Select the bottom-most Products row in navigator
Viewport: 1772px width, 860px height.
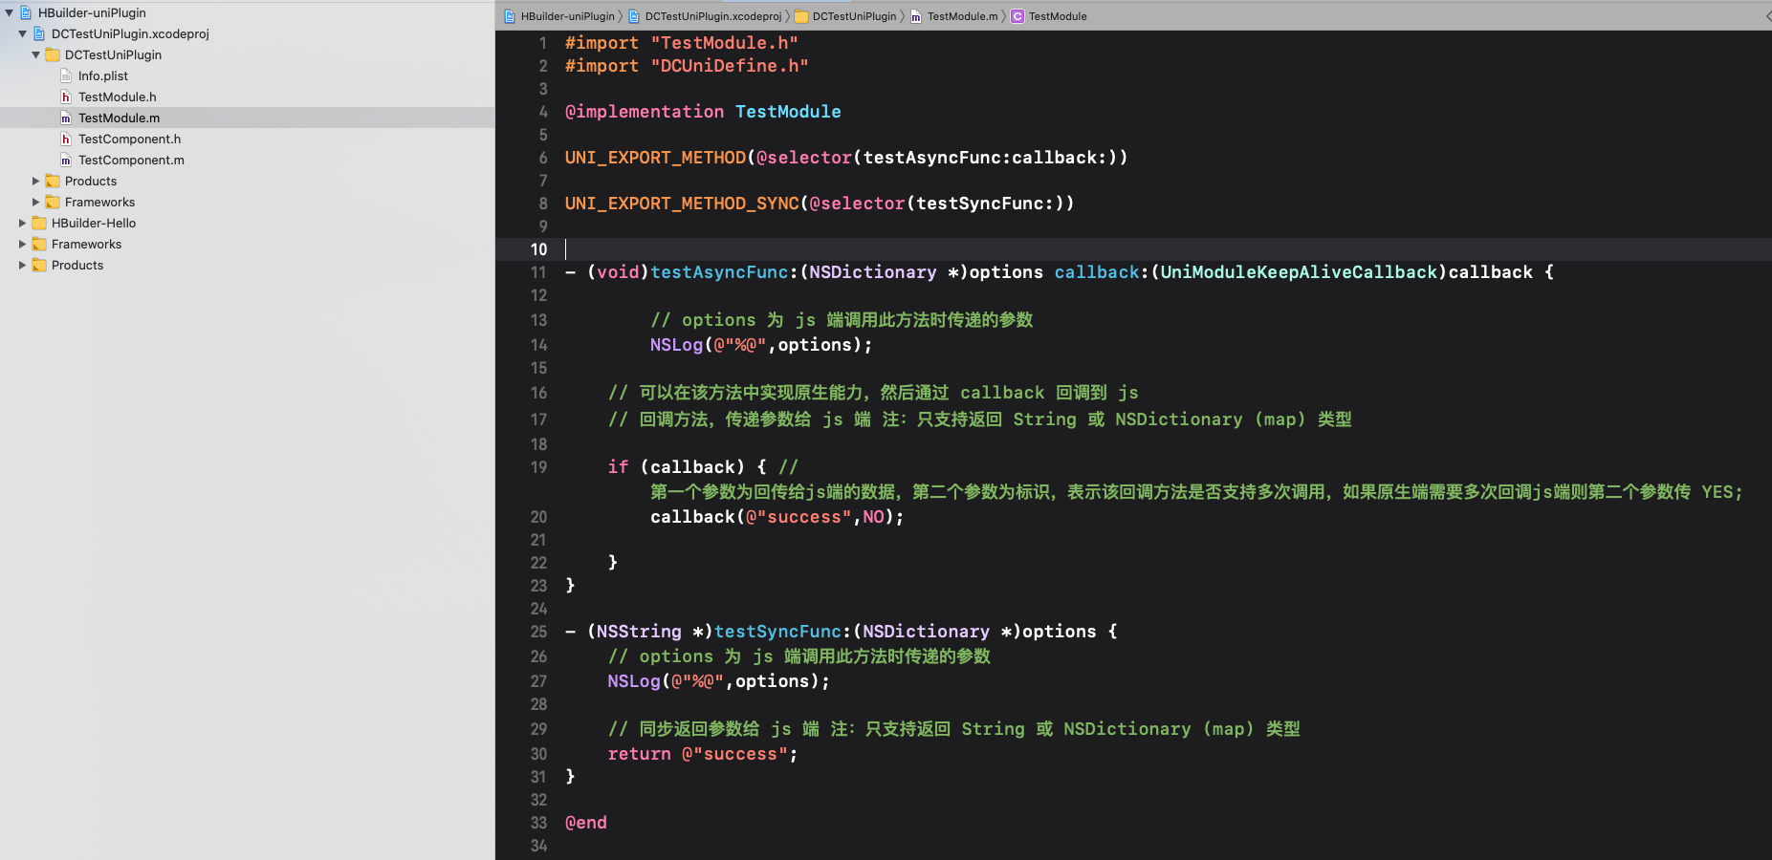(x=248, y=265)
